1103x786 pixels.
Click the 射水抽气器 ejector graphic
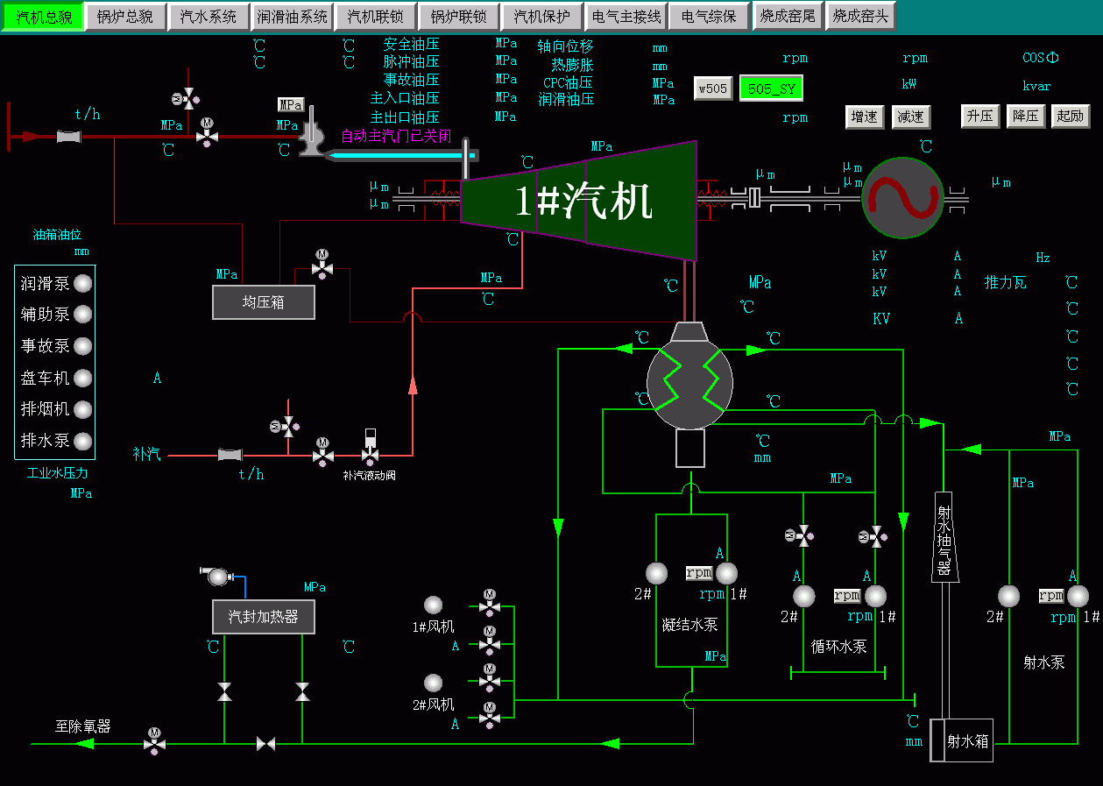click(x=944, y=538)
